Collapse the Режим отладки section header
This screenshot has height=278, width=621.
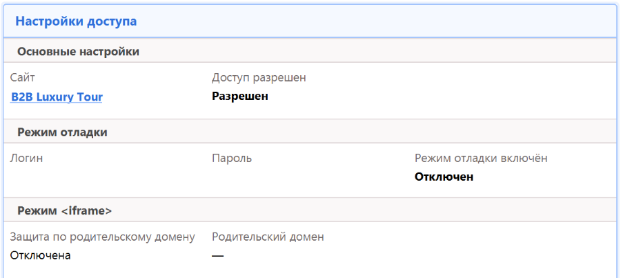tap(62, 132)
